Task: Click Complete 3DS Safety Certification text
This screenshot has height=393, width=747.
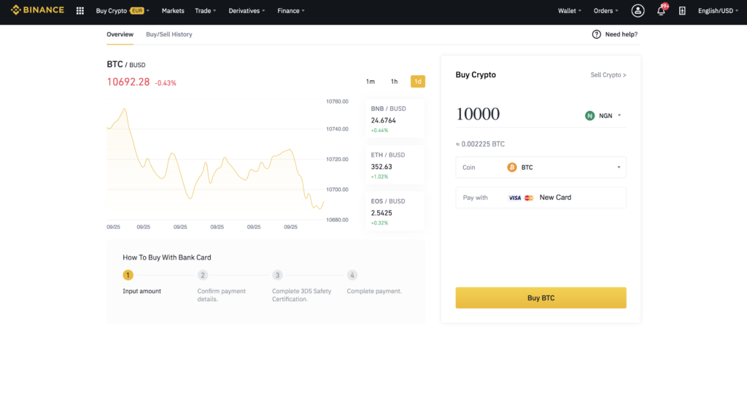Action: tap(301, 295)
